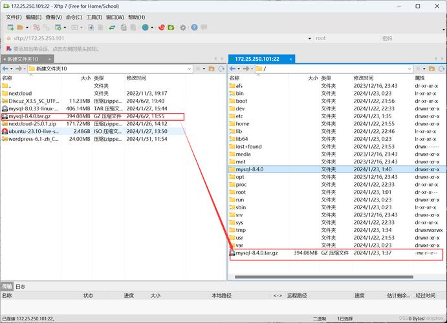Click the blue globe icon in toolbar
This screenshot has width=447, height=323.
[146, 27]
